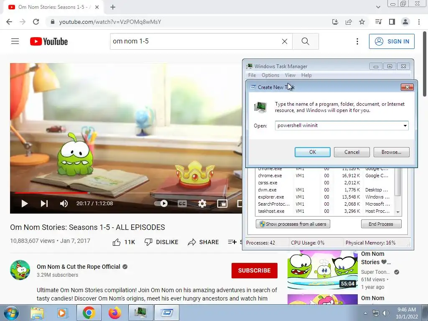Click the taskbar clock showing 9:46 AM
Viewport: 428px width, 321px height.
pyautogui.click(x=407, y=313)
